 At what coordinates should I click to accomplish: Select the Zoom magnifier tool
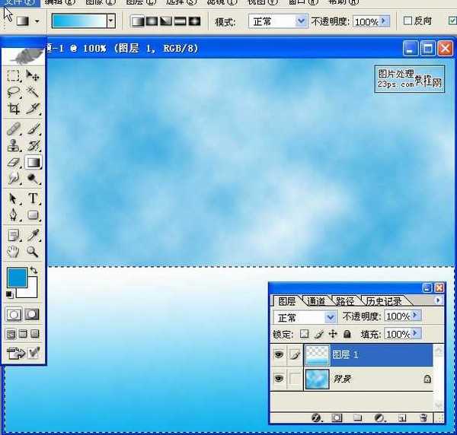point(34,252)
